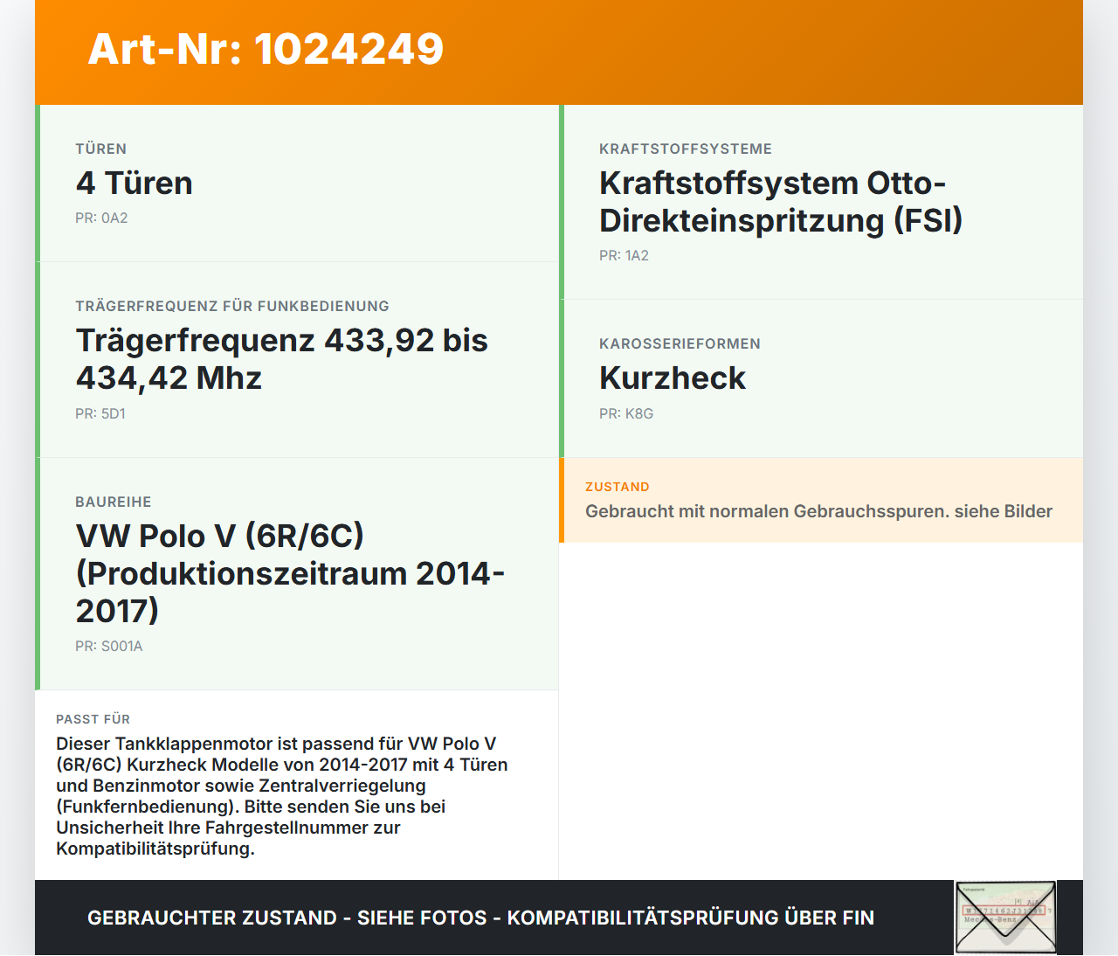Select the 'Kurzheck' value
The height and width of the screenshot is (956, 1118).
click(x=673, y=378)
